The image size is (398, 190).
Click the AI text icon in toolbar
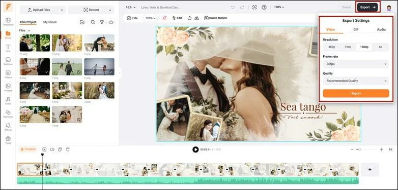click(164, 18)
